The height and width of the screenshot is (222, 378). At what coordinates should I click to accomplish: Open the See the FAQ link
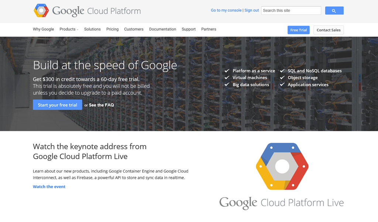pos(102,105)
